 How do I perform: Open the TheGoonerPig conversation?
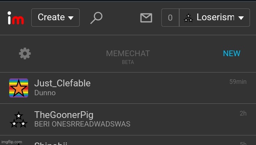click(x=128, y=119)
